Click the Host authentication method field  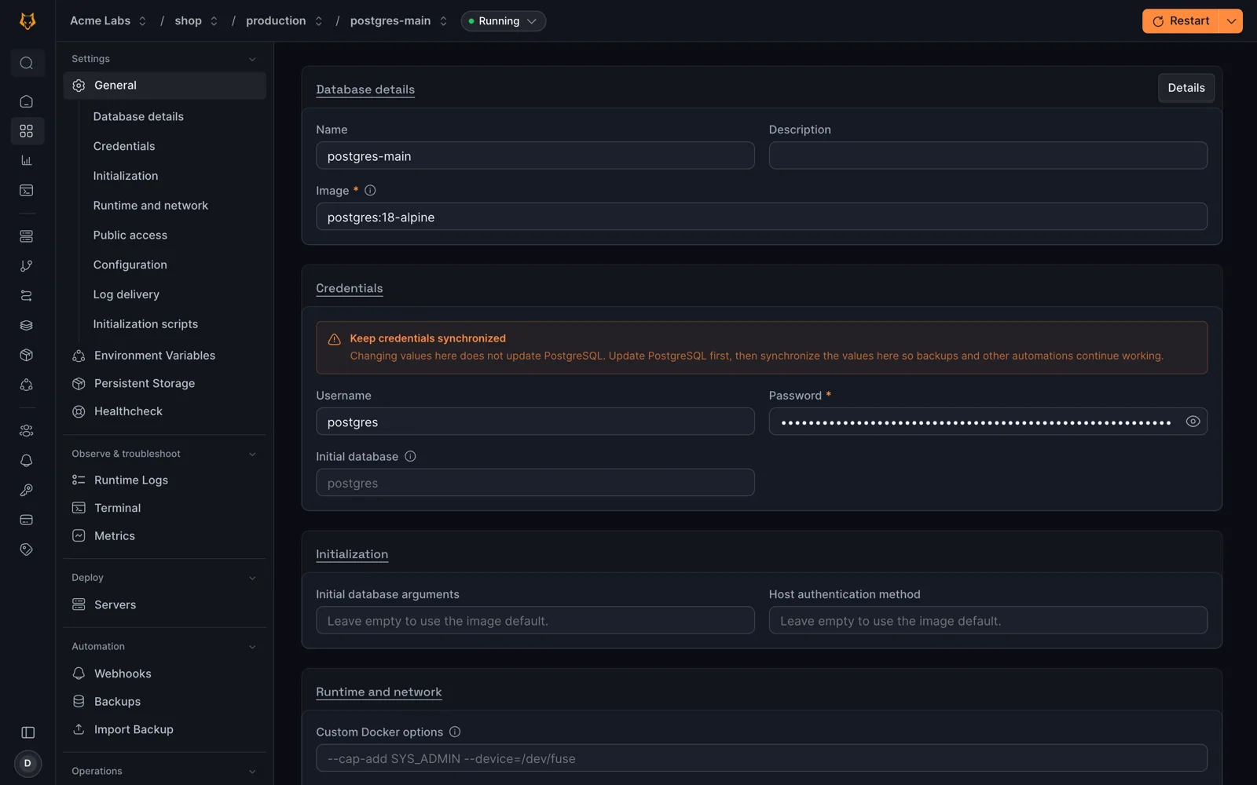tap(988, 620)
